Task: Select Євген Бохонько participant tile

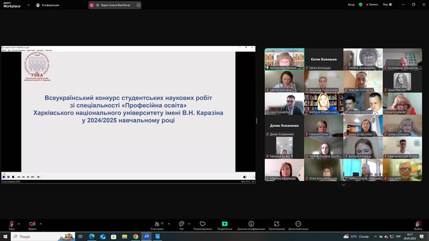Action: 324,60
